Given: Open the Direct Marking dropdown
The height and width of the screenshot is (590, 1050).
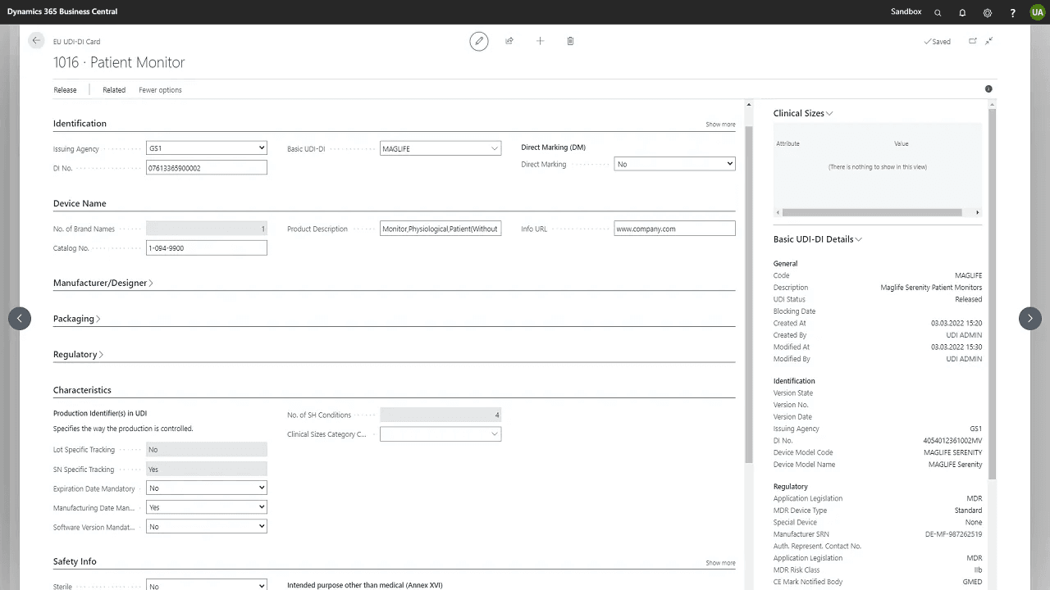Looking at the screenshot, I should [674, 164].
